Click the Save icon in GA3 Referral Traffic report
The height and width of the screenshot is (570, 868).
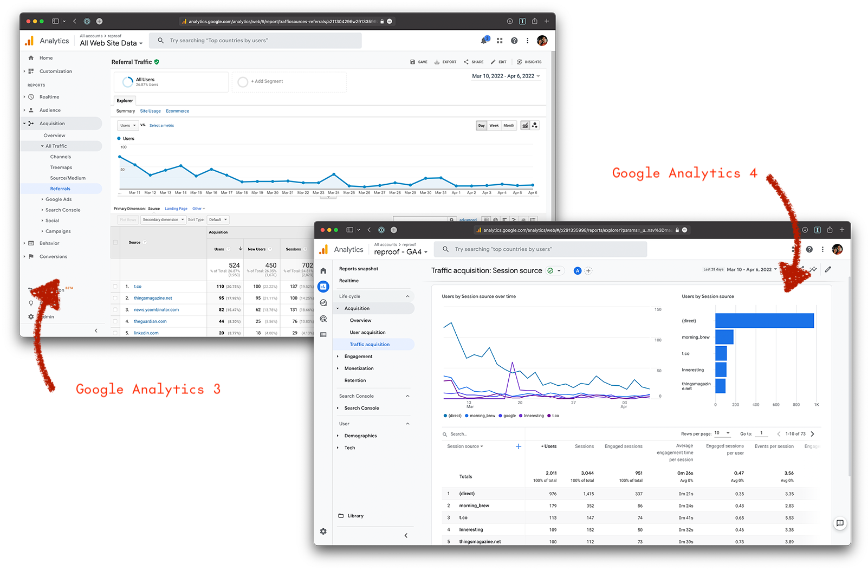pyautogui.click(x=413, y=62)
